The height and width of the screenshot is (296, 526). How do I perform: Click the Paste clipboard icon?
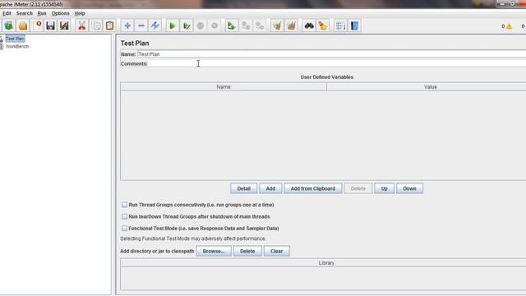click(x=109, y=25)
